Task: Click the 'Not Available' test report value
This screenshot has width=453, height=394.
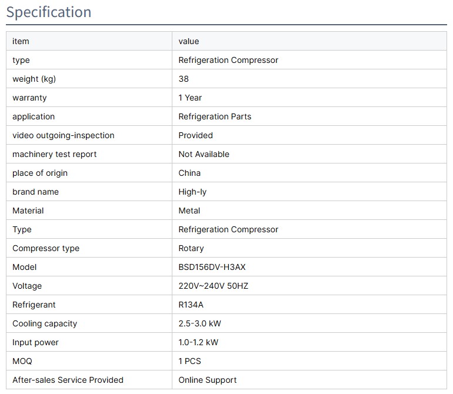Action: pos(204,154)
